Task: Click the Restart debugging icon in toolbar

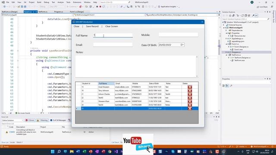Action: point(103,7)
